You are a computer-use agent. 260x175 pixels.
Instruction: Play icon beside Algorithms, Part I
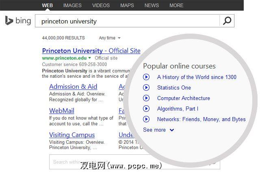coord(146,109)
